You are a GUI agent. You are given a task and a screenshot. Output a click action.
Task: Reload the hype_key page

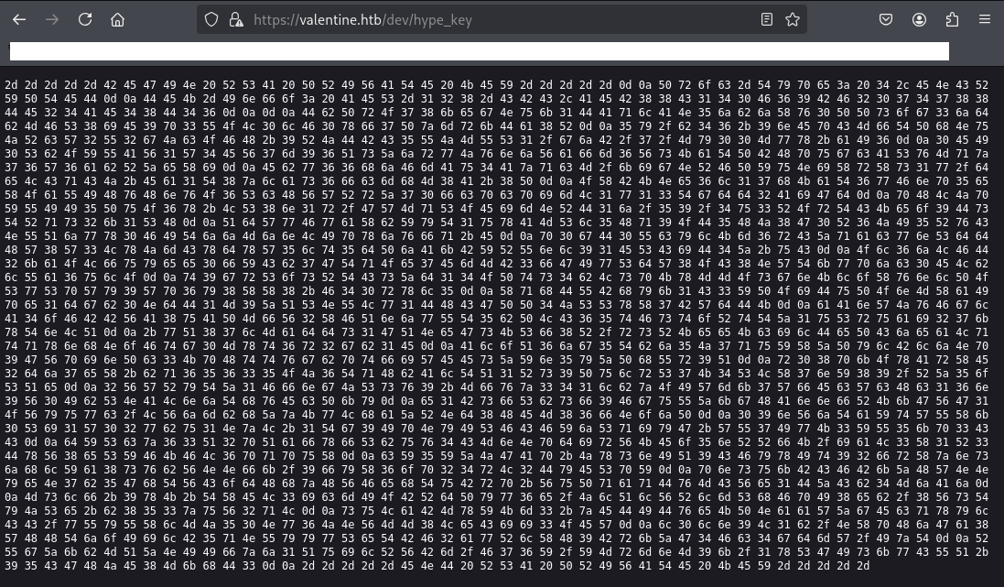click(85, 19)
